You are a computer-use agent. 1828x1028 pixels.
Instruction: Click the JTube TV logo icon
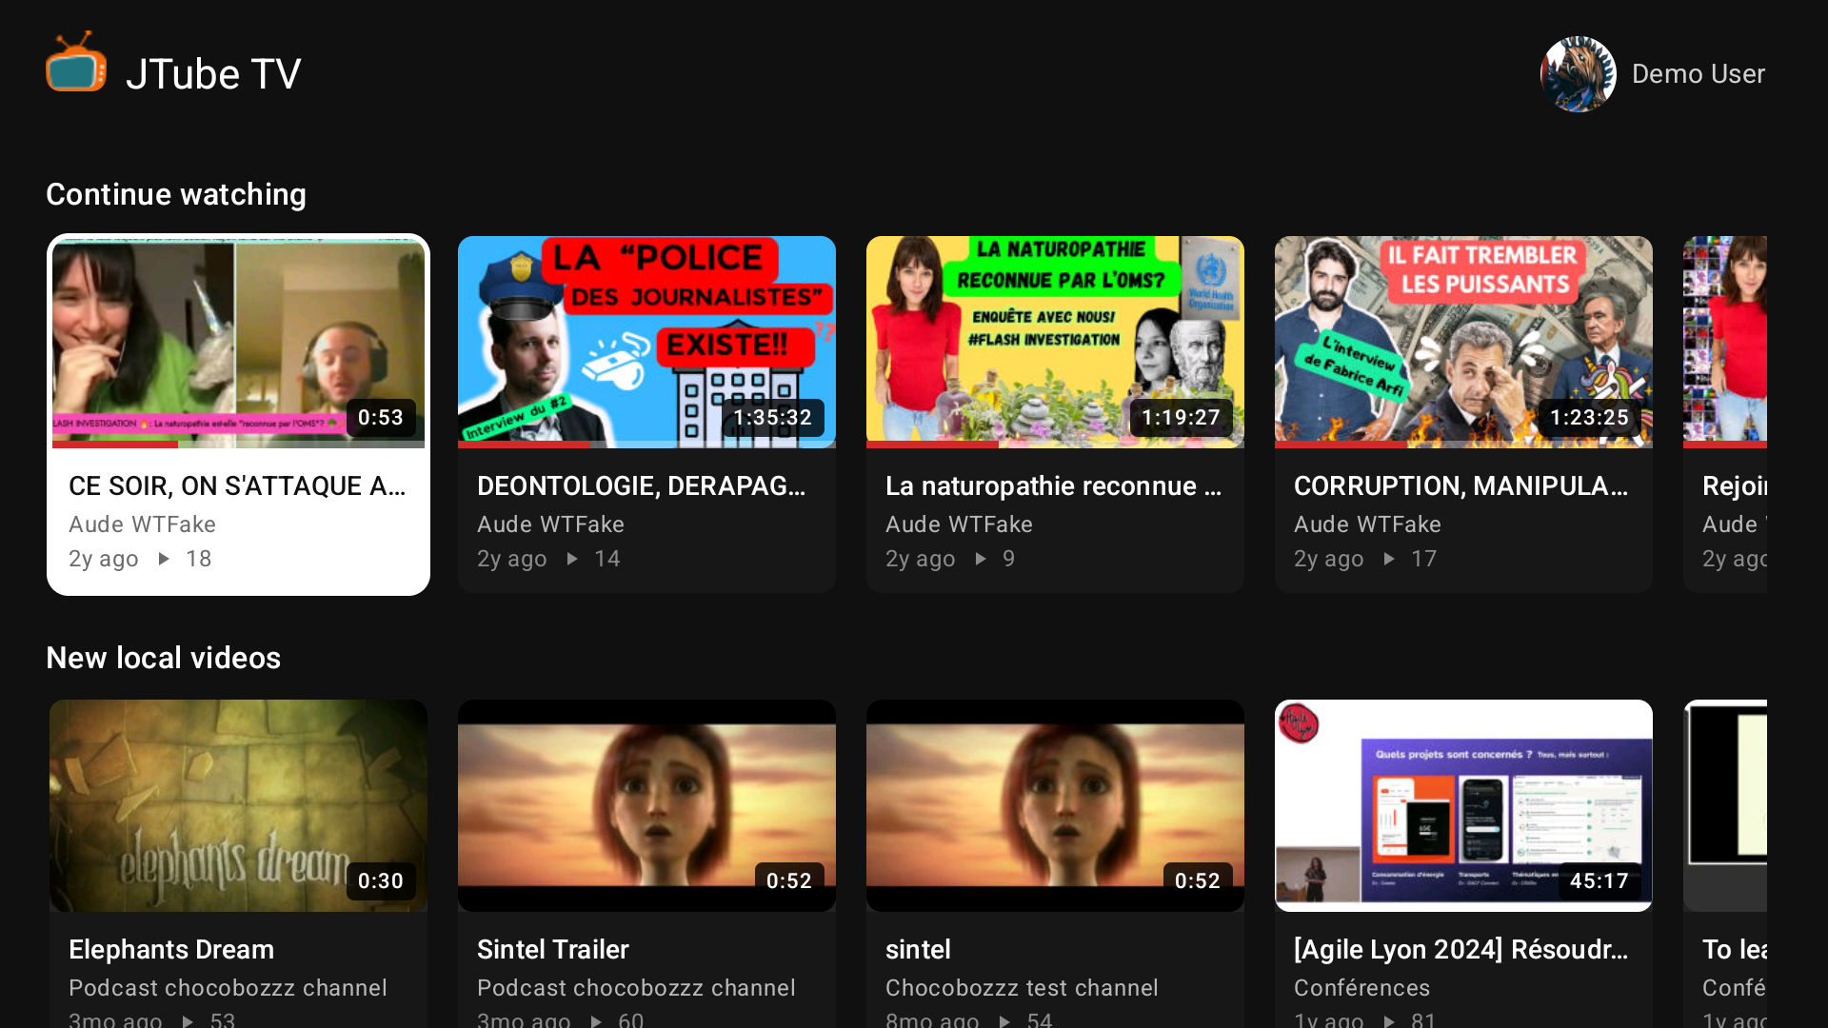(x=76, y=63)
